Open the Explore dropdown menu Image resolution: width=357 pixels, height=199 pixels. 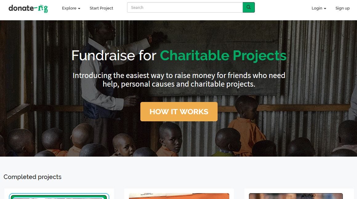[x=71, y=8]
